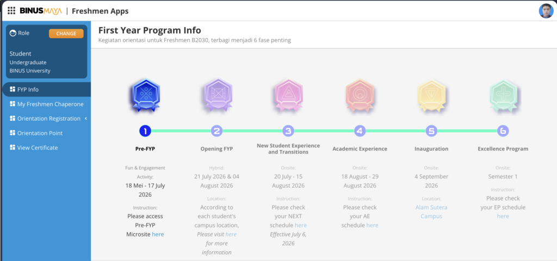Open the user profile avatar
This screenshot has height=261, width=557.
pyautogui.click(x=546, y=11)
